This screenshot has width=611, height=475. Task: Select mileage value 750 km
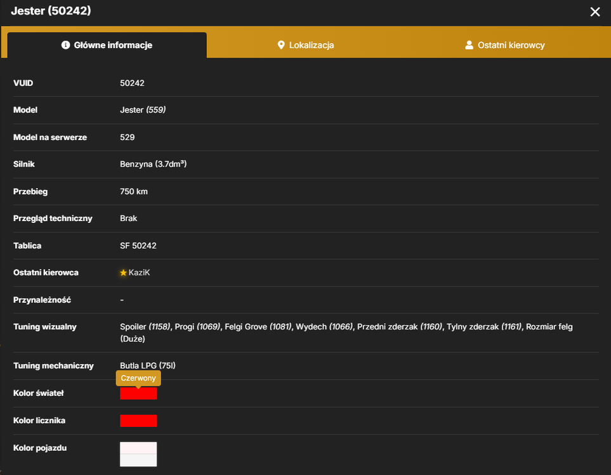click(x=134, y=191)
